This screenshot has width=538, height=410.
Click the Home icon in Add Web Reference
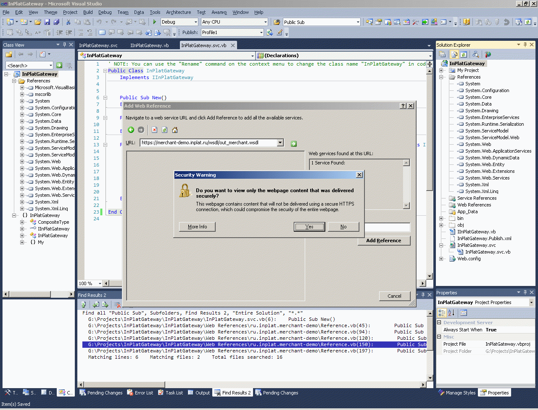tap(175, 130)
